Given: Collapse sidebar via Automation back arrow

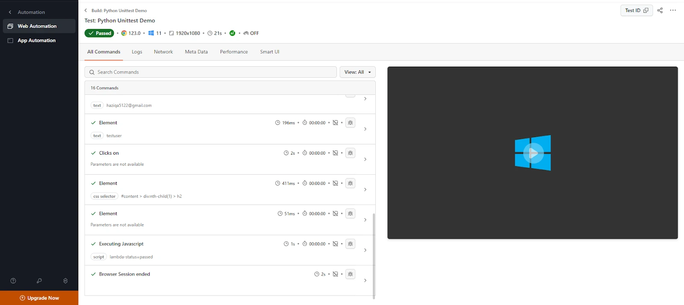Looking at the screenshot, I should (x=10, y=12).
